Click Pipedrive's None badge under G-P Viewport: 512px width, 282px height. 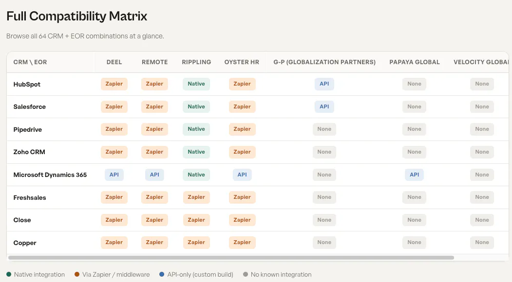pyautogui.click(x=324, y=129)
